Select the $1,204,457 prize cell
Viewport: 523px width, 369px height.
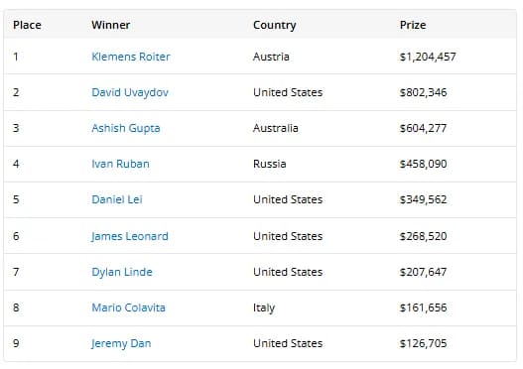coord(428,57)
